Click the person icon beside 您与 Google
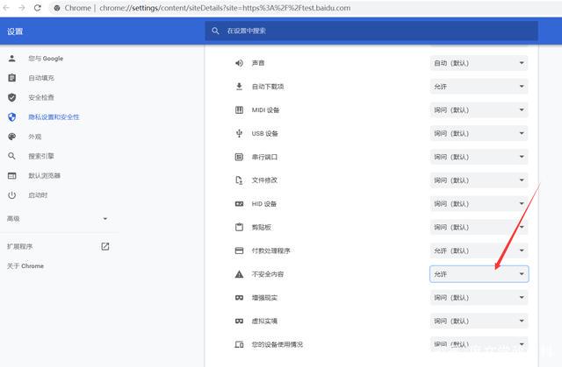The height and width of the screenshot is (367, 562). (11, 59)
